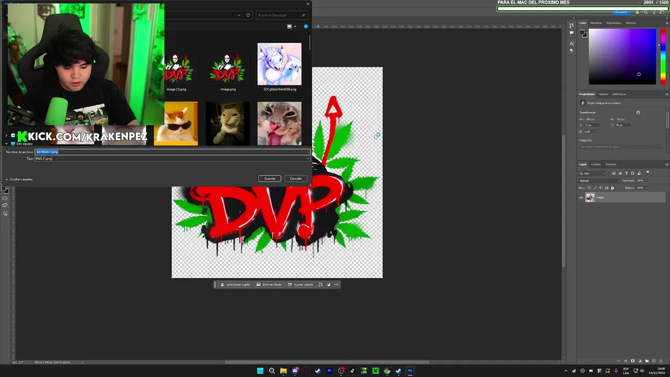Image resolution: width=670 pixels, height=377 pixels.
Task: Click the X position field in Propiedades
Action: coord(592,125)
